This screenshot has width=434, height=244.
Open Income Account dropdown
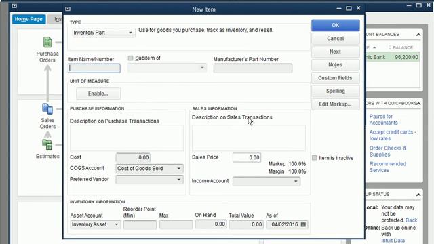tap(267, 181)
